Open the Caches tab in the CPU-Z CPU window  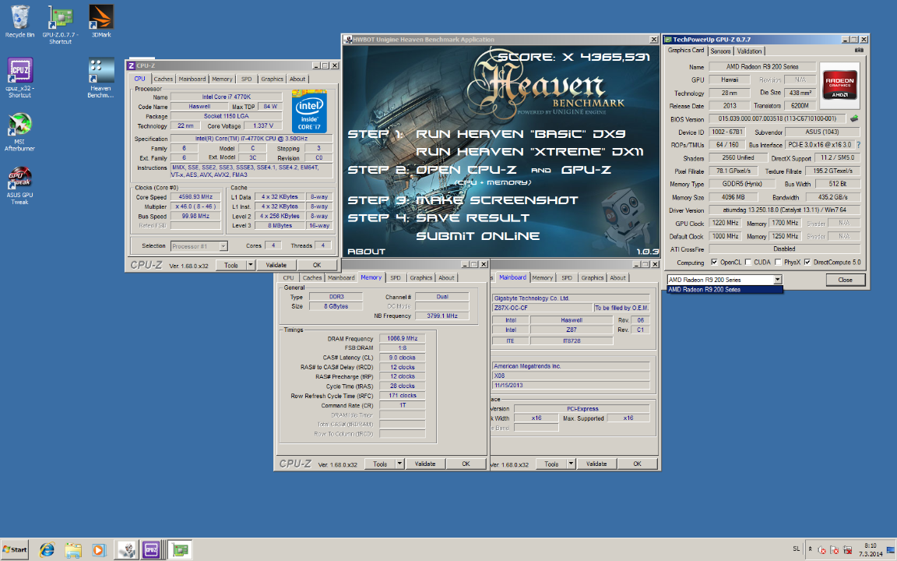(x=163, y=79)
